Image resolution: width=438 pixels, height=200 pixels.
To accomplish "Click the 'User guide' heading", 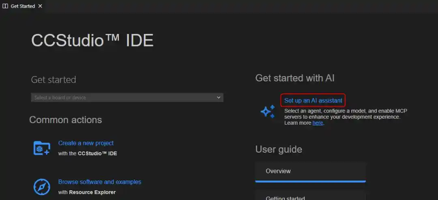I will (279, 149).
